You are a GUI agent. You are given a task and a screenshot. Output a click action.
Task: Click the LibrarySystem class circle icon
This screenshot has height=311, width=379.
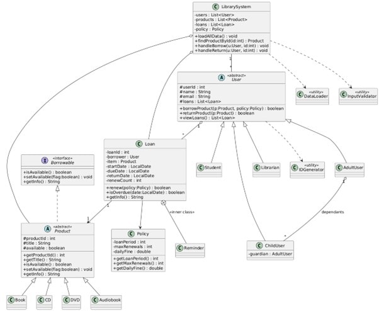click(215, 7)
